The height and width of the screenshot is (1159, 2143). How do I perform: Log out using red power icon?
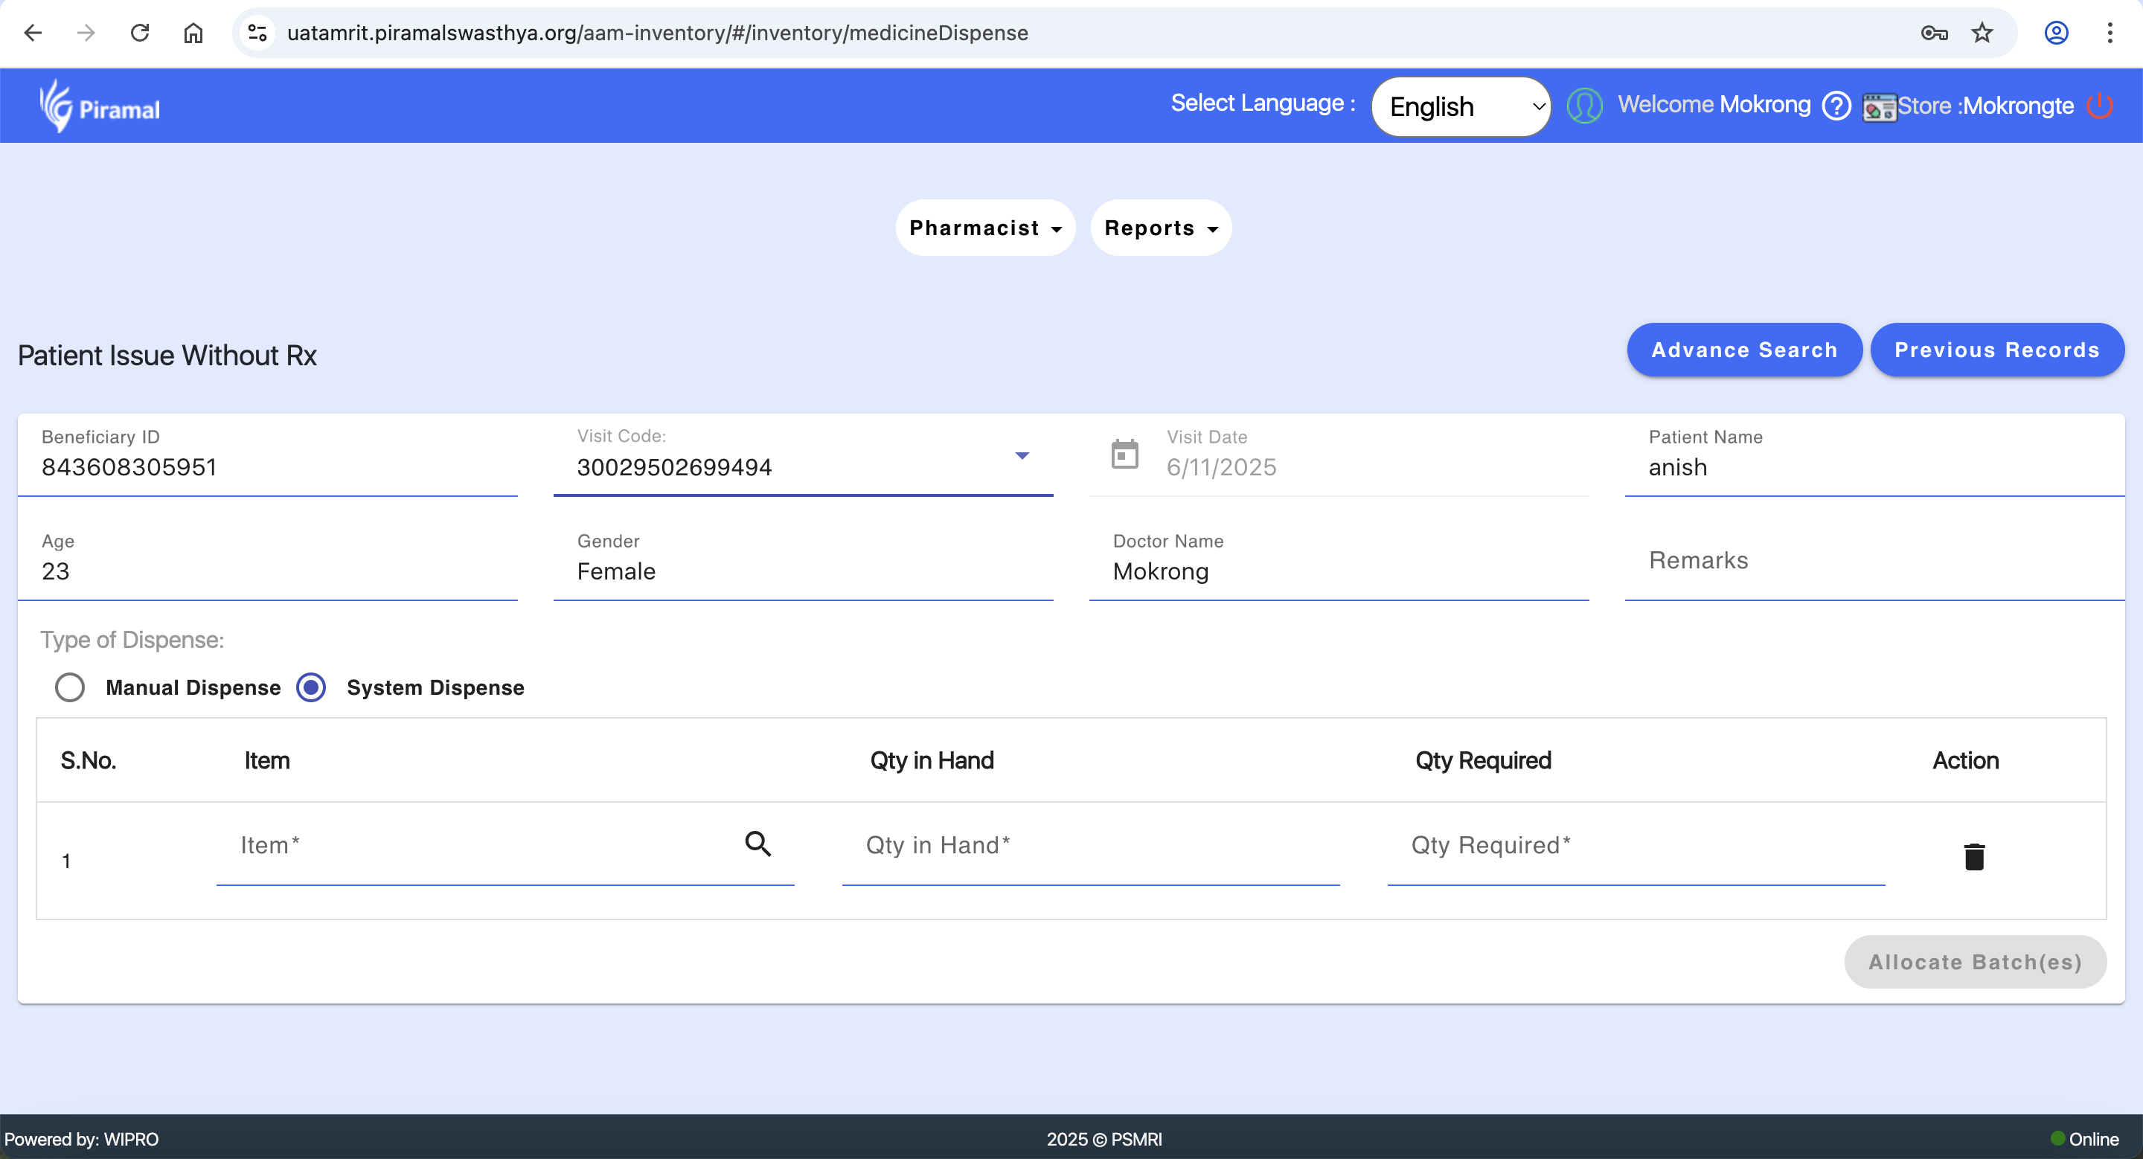click(x=2101, y=106)
